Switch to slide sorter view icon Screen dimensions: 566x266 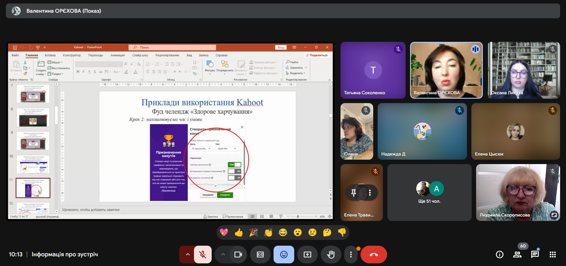262,217
